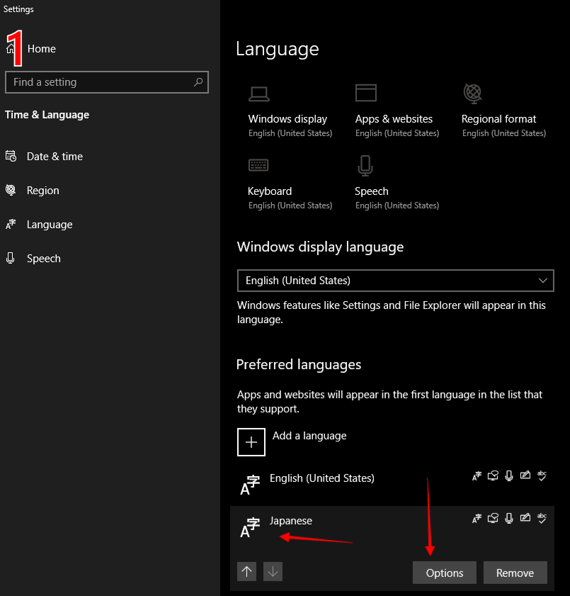The height and width of the screenshot is (596, 570).
Task: Click the display language dropdown chevron
Action: pyautogui.click(x=543, y=281)
